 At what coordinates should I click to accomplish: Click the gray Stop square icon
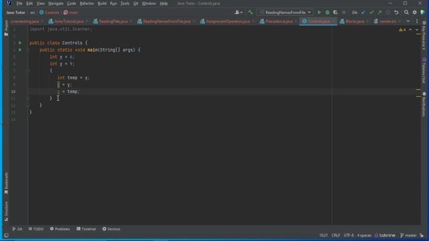344,13
